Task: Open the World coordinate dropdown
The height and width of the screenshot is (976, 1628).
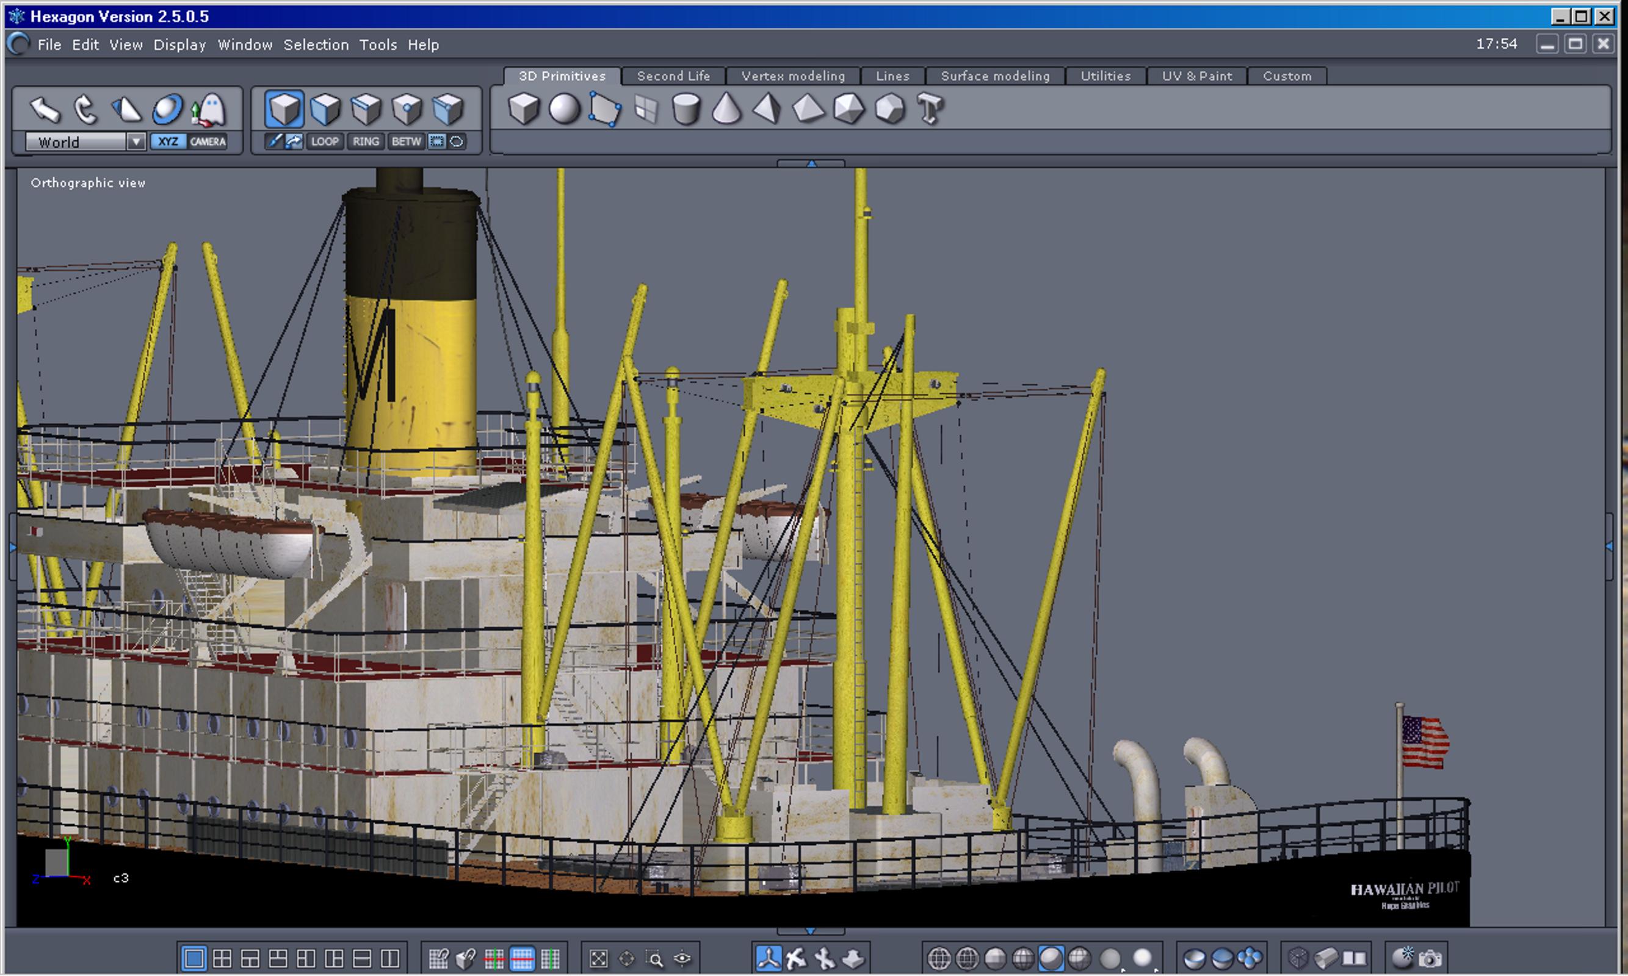Action: [136, 142]
